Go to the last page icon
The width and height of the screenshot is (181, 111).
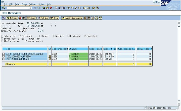click(x=79, y=8)
